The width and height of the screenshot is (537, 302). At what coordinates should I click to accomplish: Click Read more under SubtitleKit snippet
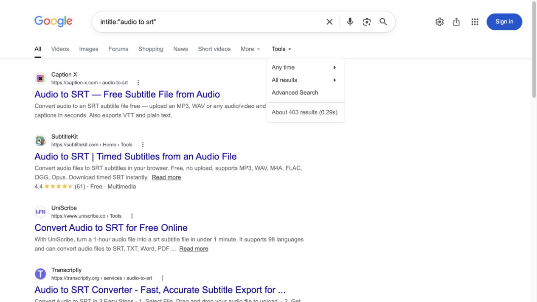pyautogui.click(x=166, y=177)
